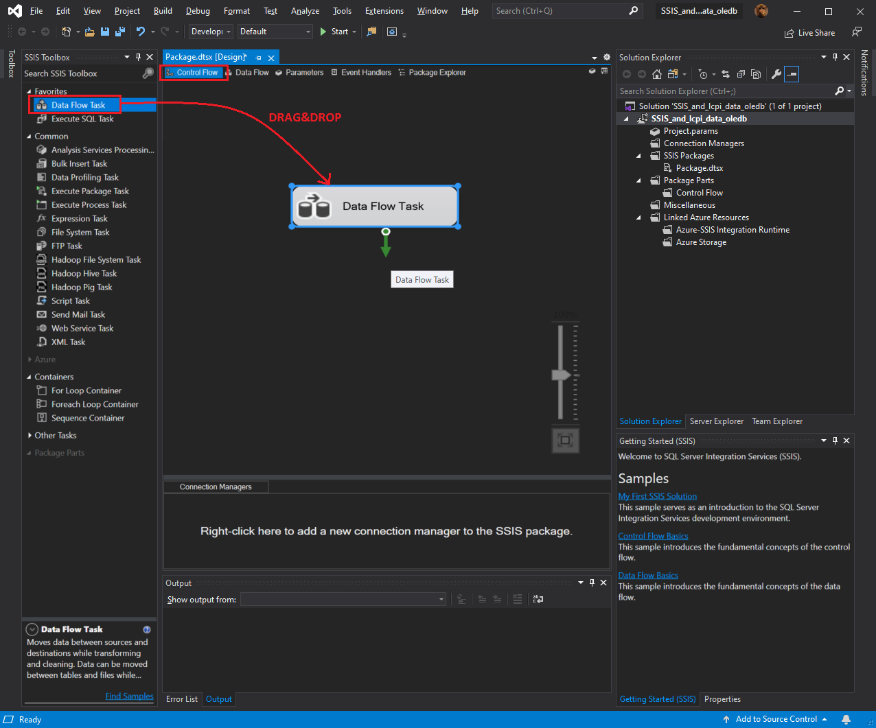Image resolution: width=876 pixels, height=728 pixels.
Task: Select the Foreach Loop Container icon
Action: (42, 404)
